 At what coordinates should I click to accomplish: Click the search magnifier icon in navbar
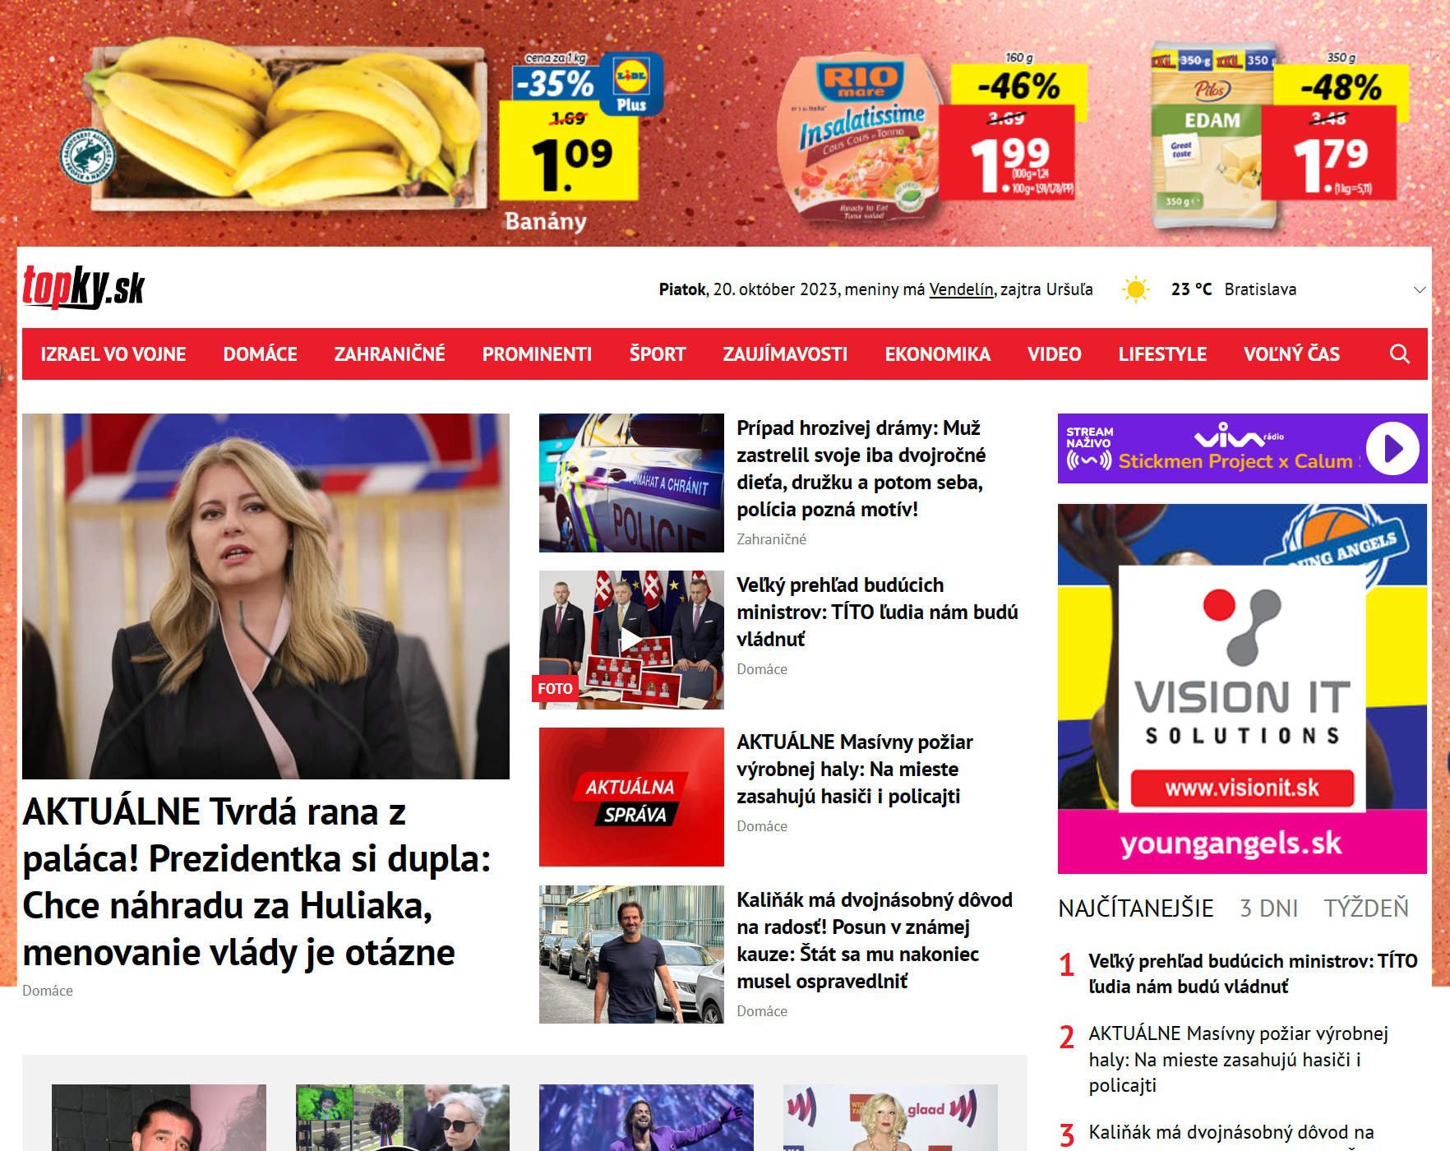[x=1399, y=354]
